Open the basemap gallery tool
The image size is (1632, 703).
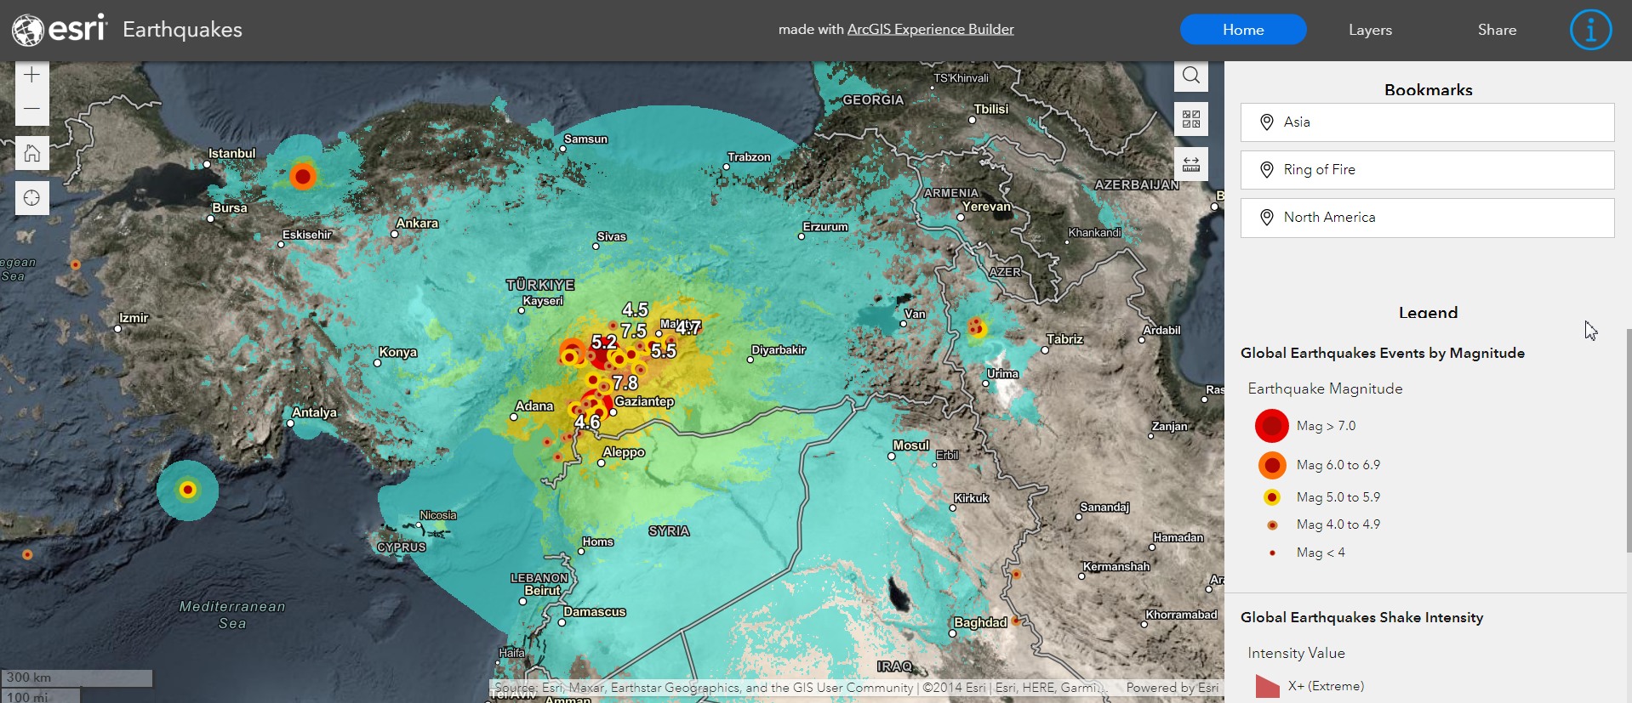pyautogui.click(x=1191, y=119)
